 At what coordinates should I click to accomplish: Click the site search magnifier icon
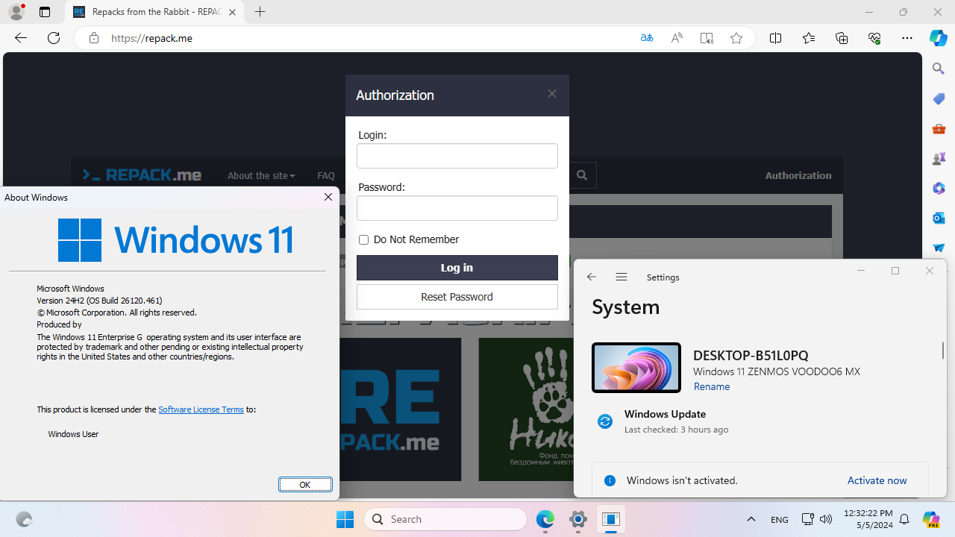point(582,175)
